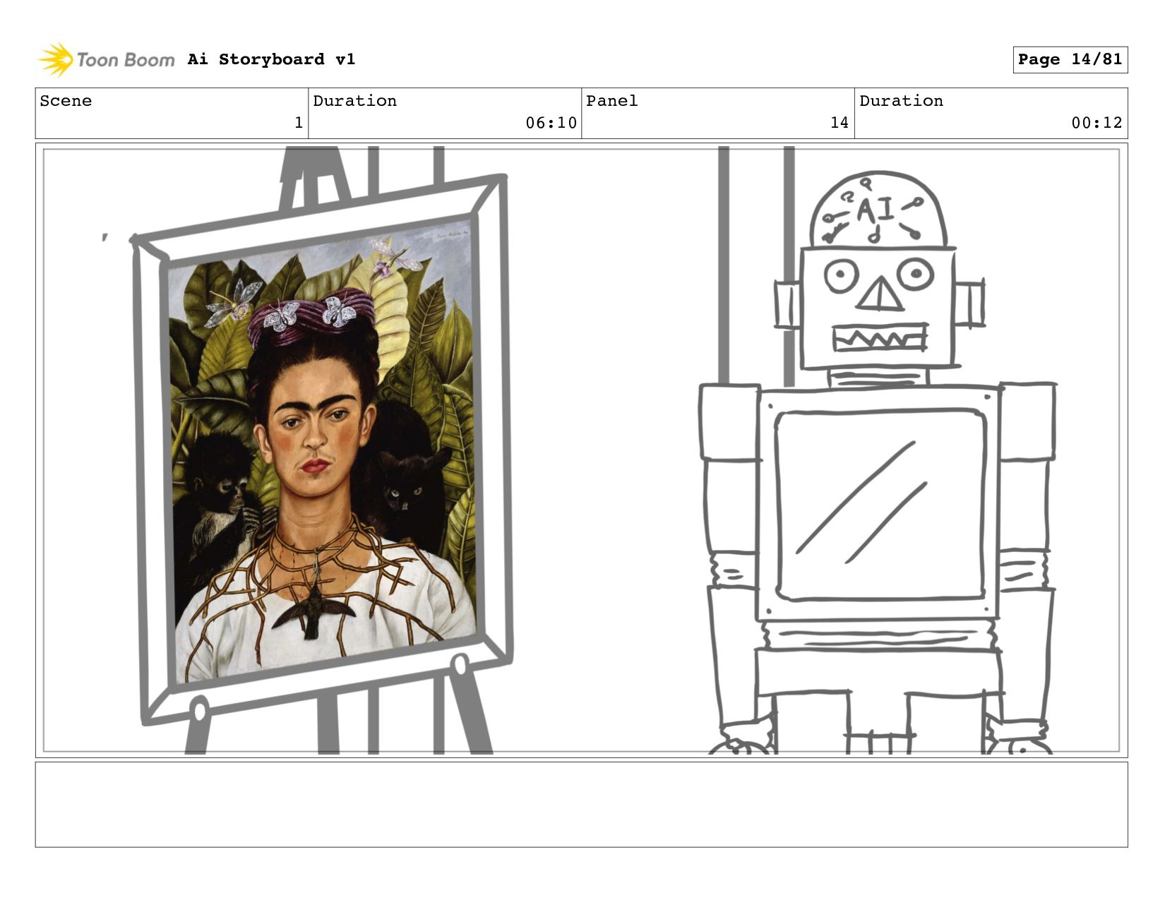
Task: Select the 'Ai Storyboard v1' title text
Action: coord(271,59)
